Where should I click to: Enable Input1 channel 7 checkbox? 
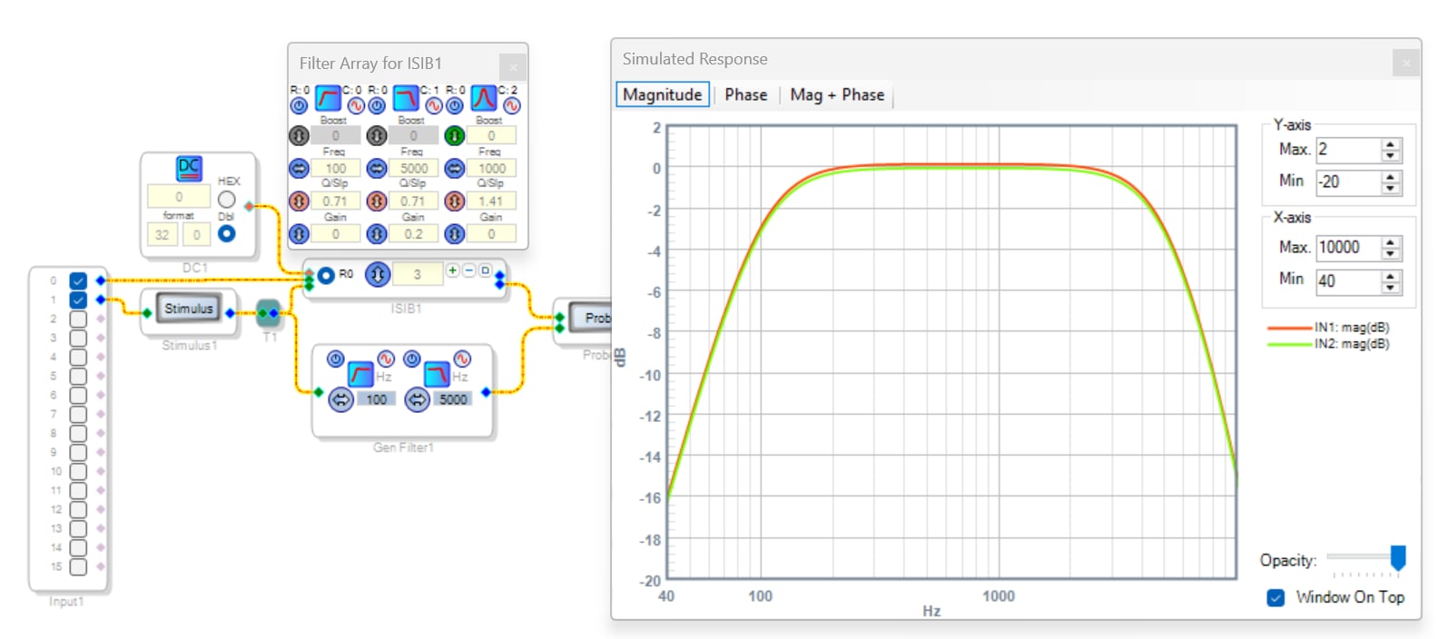coord(78,414)
